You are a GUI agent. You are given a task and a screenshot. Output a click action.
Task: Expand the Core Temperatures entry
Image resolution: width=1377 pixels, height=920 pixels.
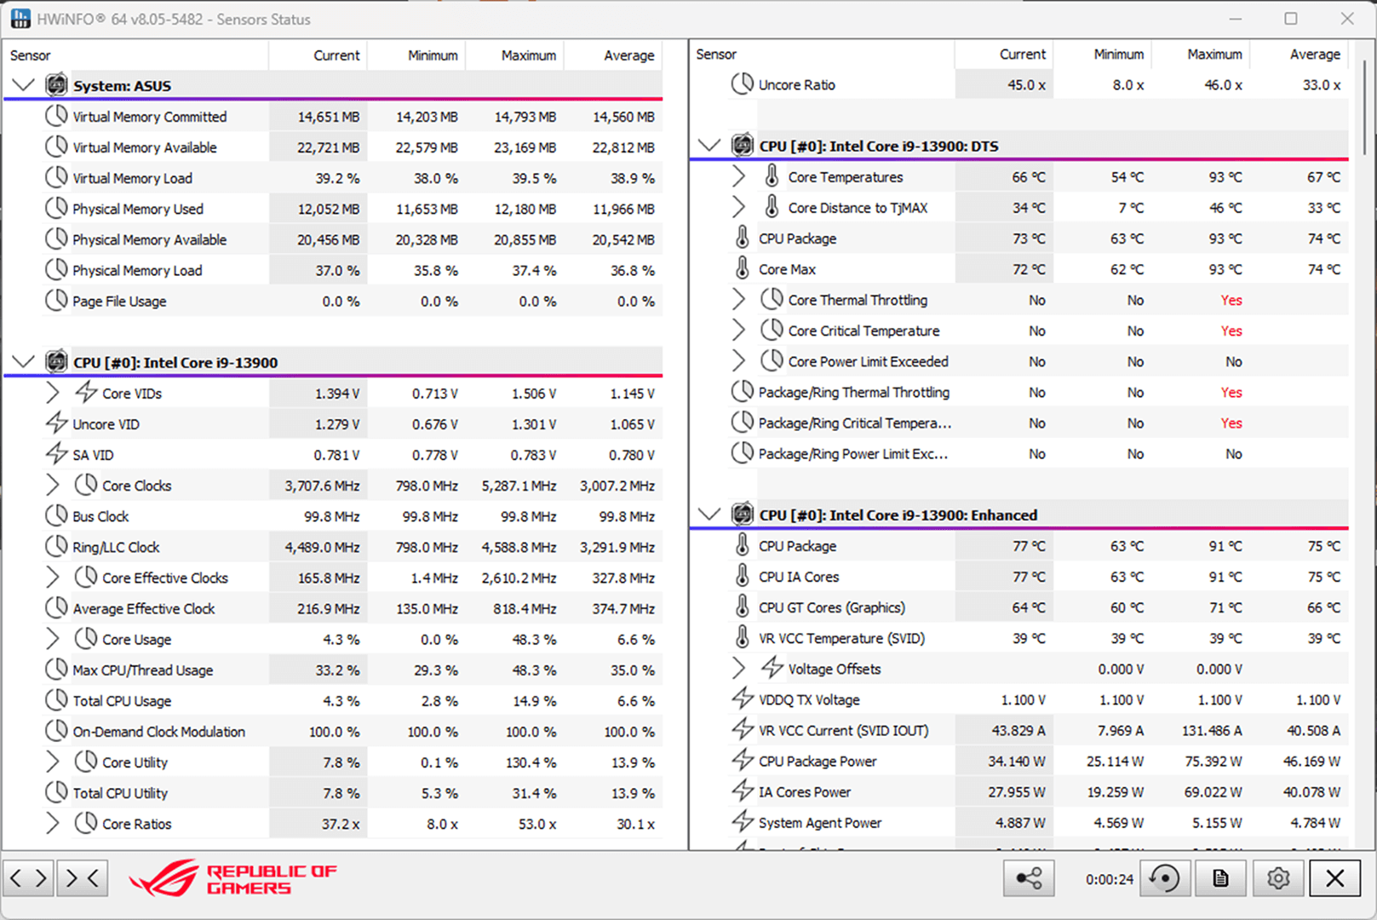[737, 176]
